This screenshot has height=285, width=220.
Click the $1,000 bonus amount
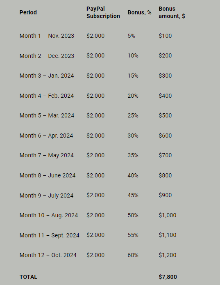tap(168, 215)
